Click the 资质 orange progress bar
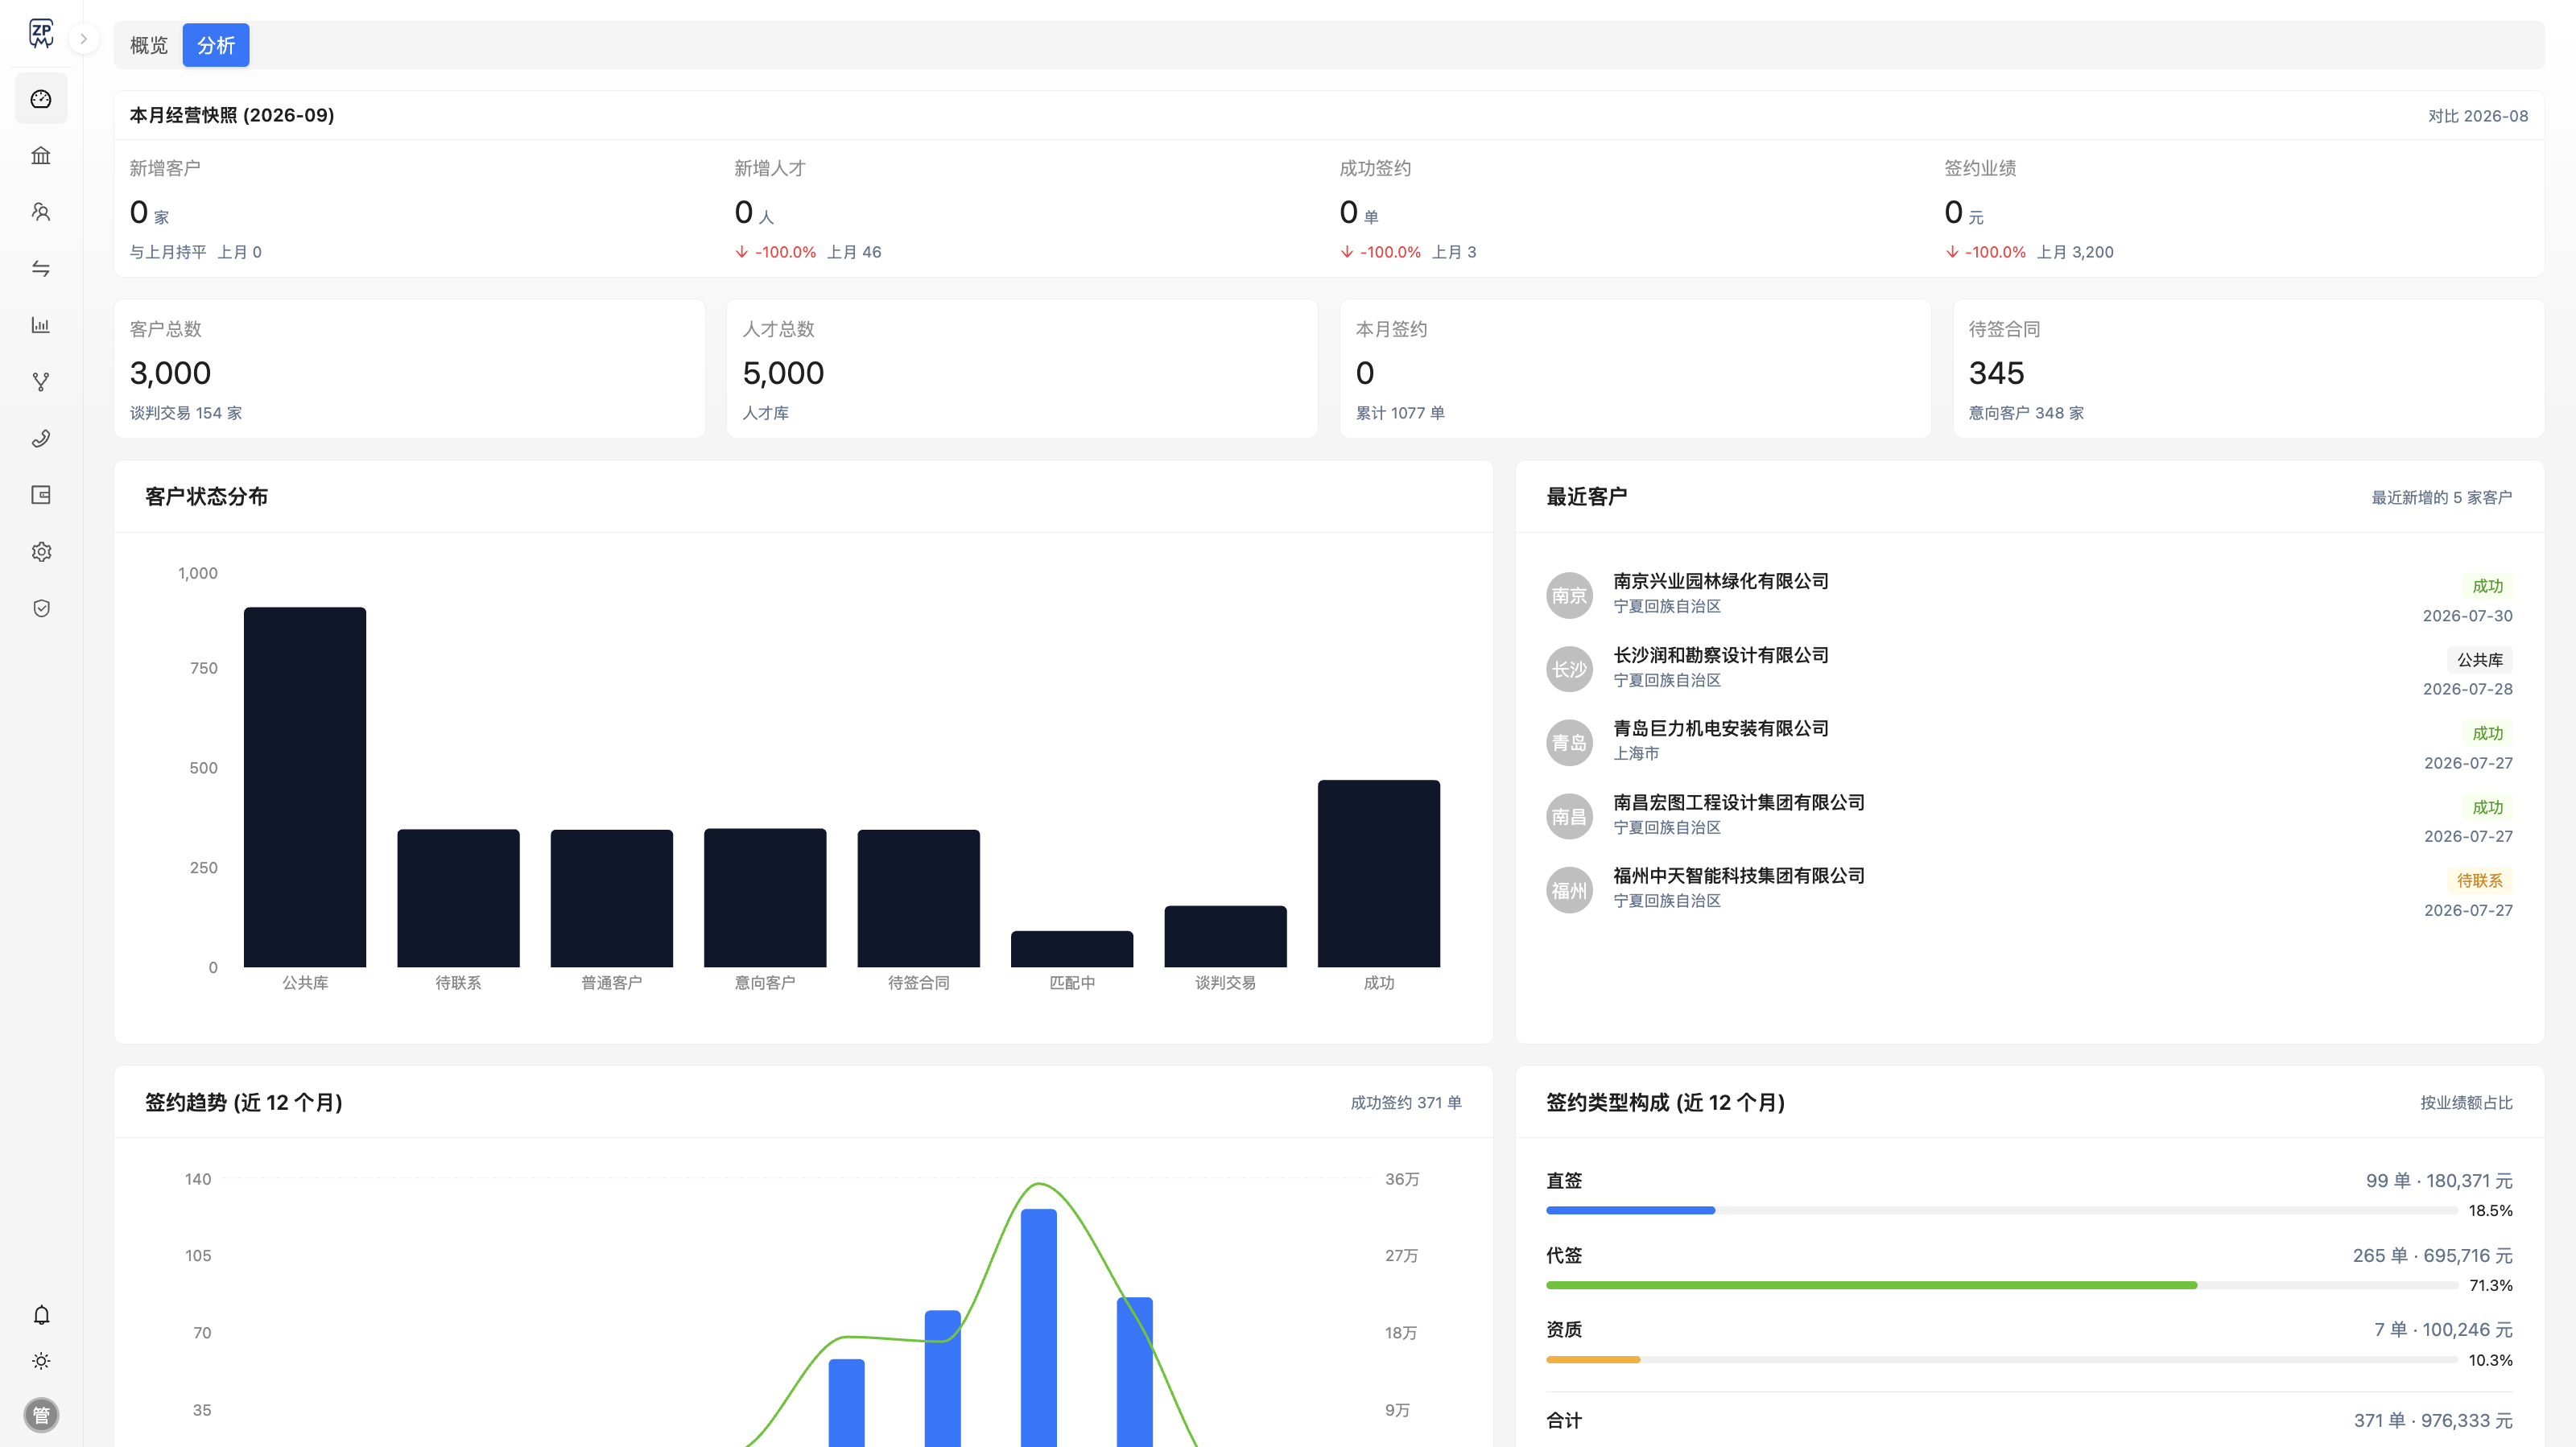2576x1447 pixels. point(1593,1360)
